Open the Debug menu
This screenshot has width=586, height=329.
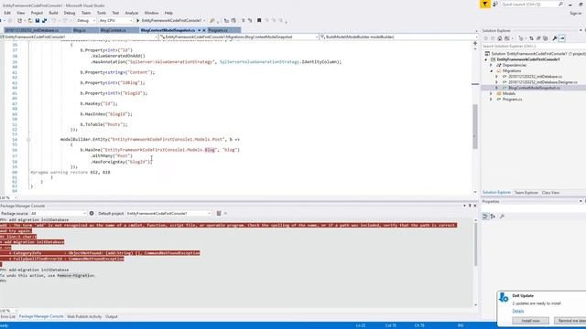click(70, 13)
